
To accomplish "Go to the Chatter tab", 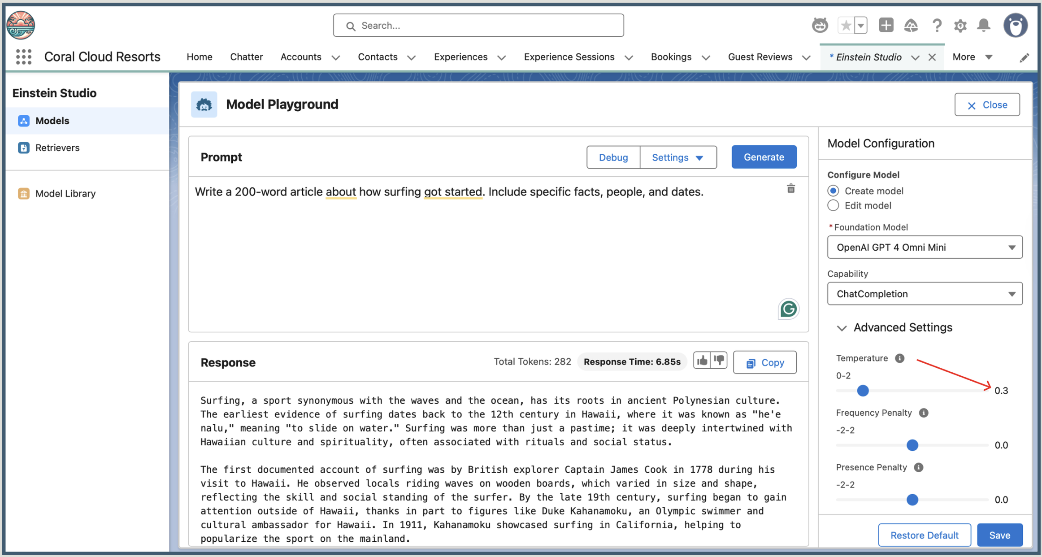I will (x=246, y=57).
